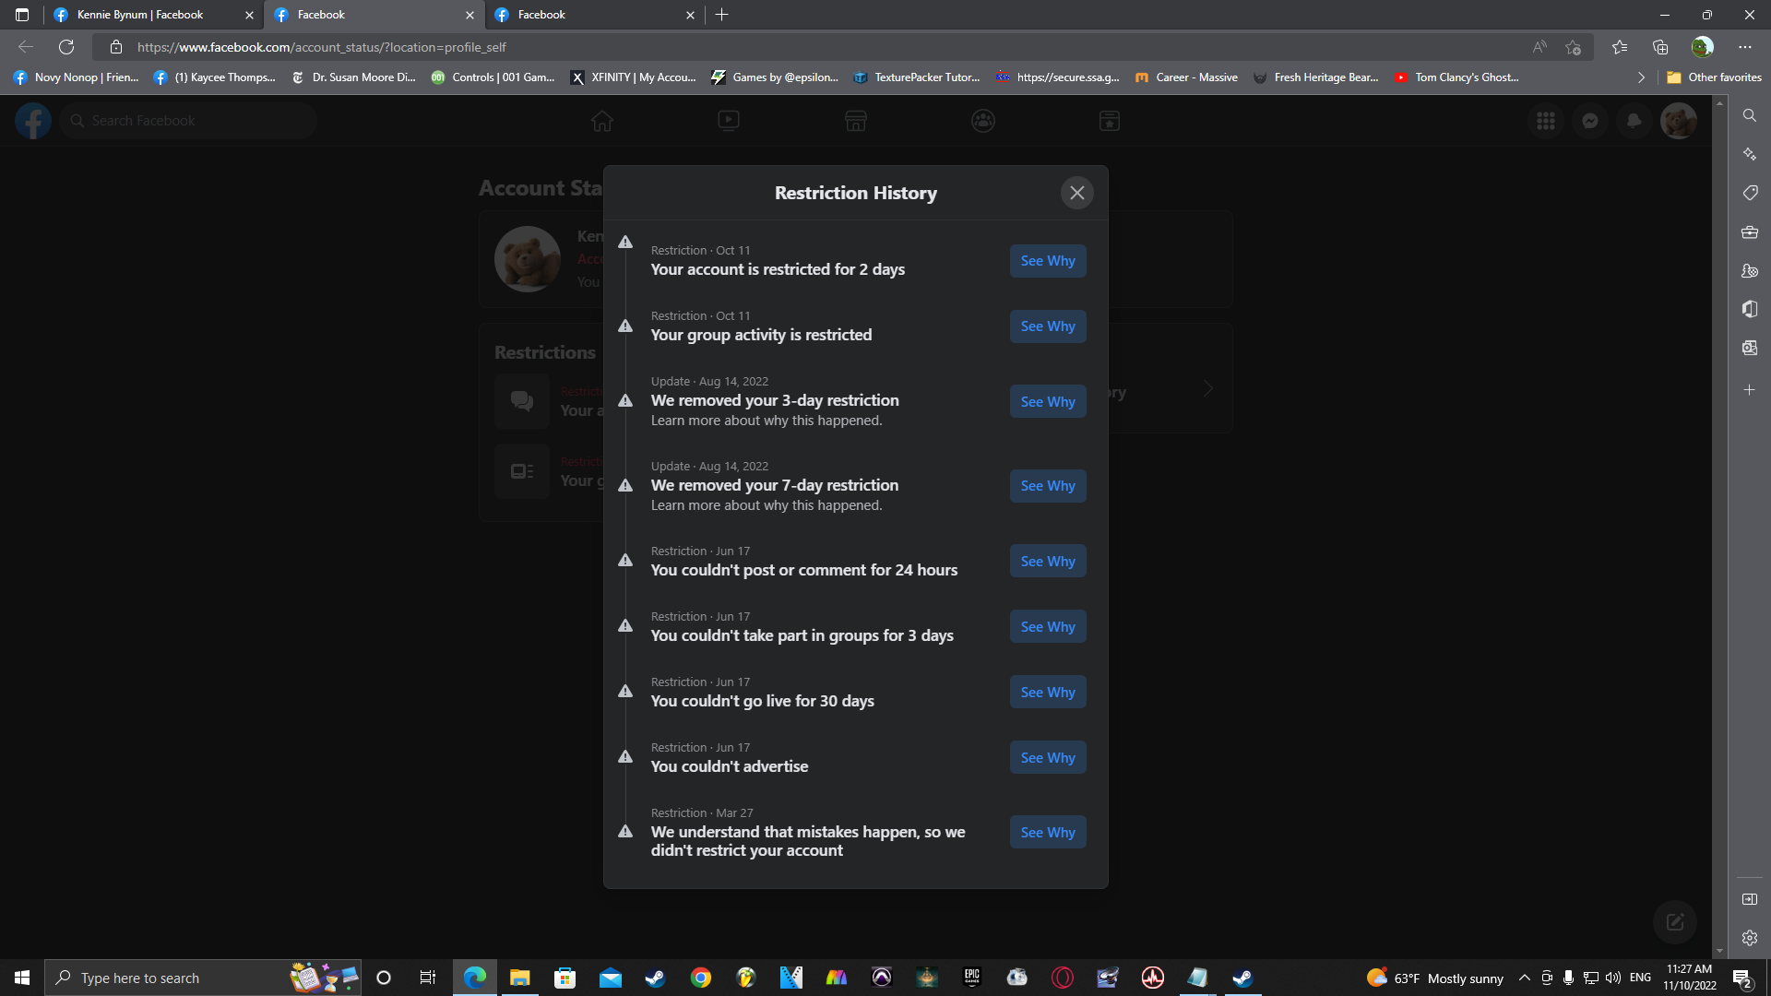See why the 7-day restriction was removed
This screenshot has height=996, width=1771.
pyautogui.click(x=1047, y=486)
